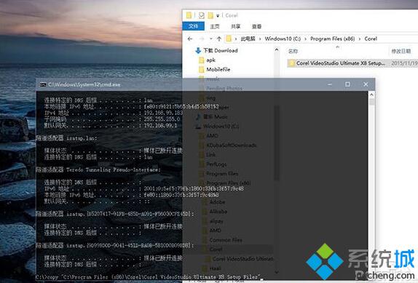Click the cmd window scrollbar up arrow

[371, 95]
